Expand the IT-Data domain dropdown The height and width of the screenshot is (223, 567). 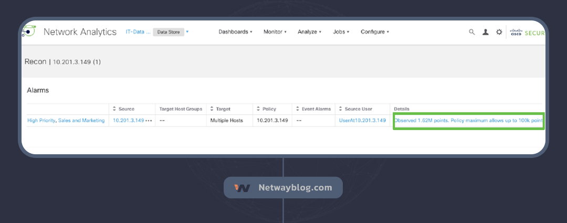click(187, 32)
